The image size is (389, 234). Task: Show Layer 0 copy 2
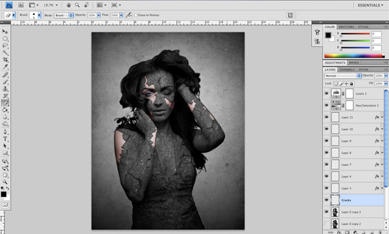point(327,224)
